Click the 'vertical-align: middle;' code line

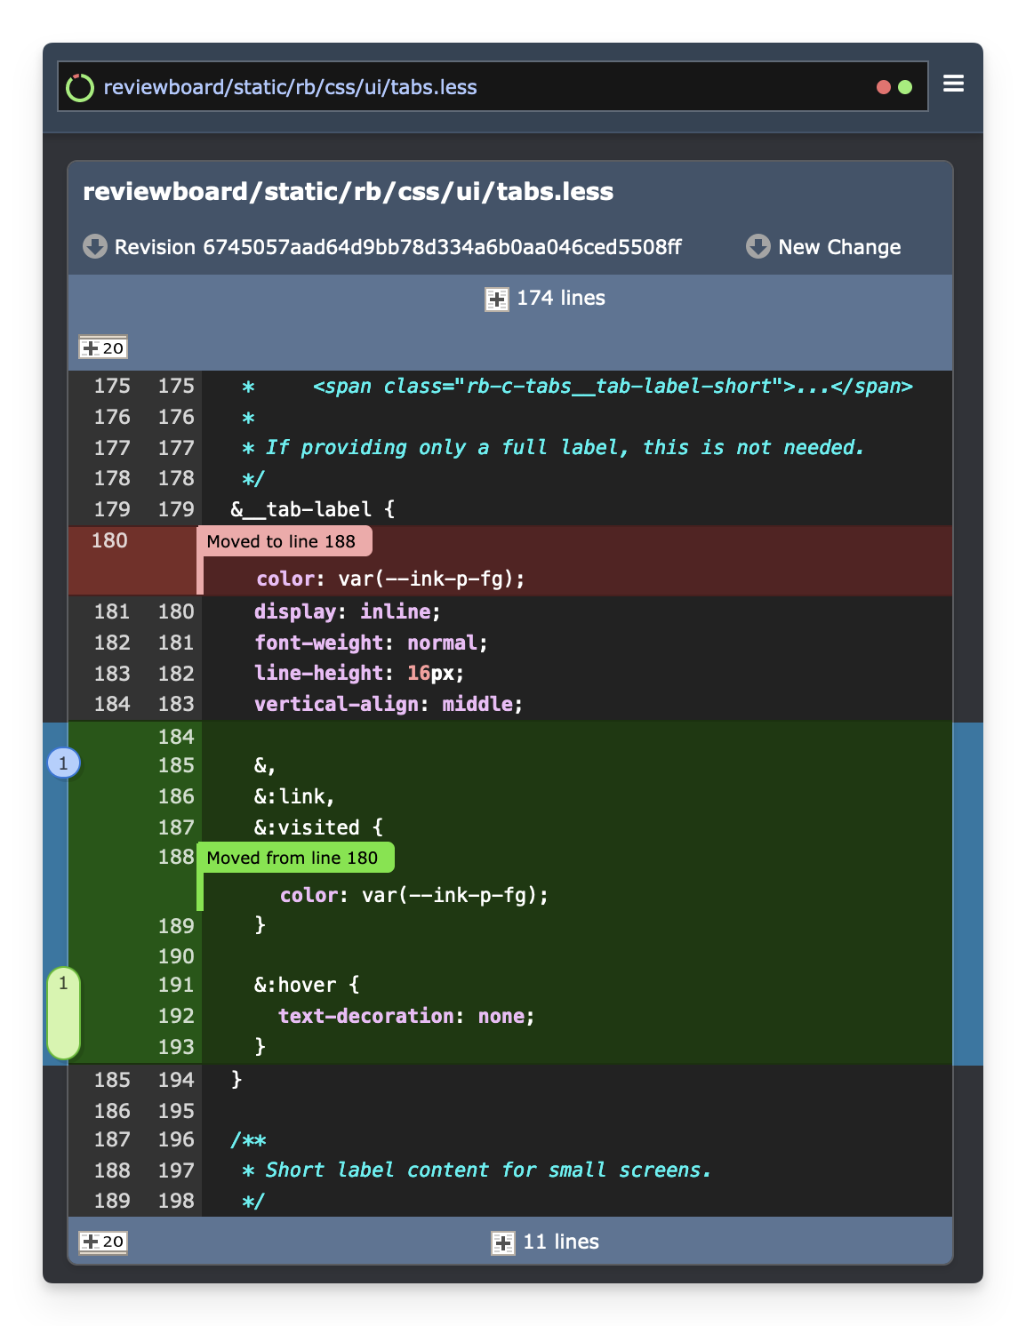click(389, 704)
